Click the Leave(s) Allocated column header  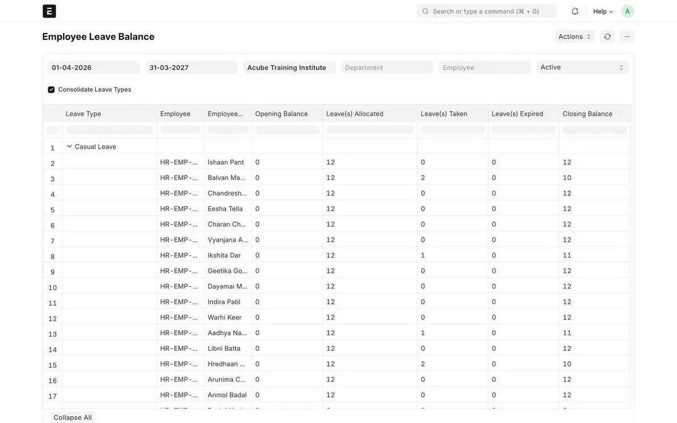[370, 114]
